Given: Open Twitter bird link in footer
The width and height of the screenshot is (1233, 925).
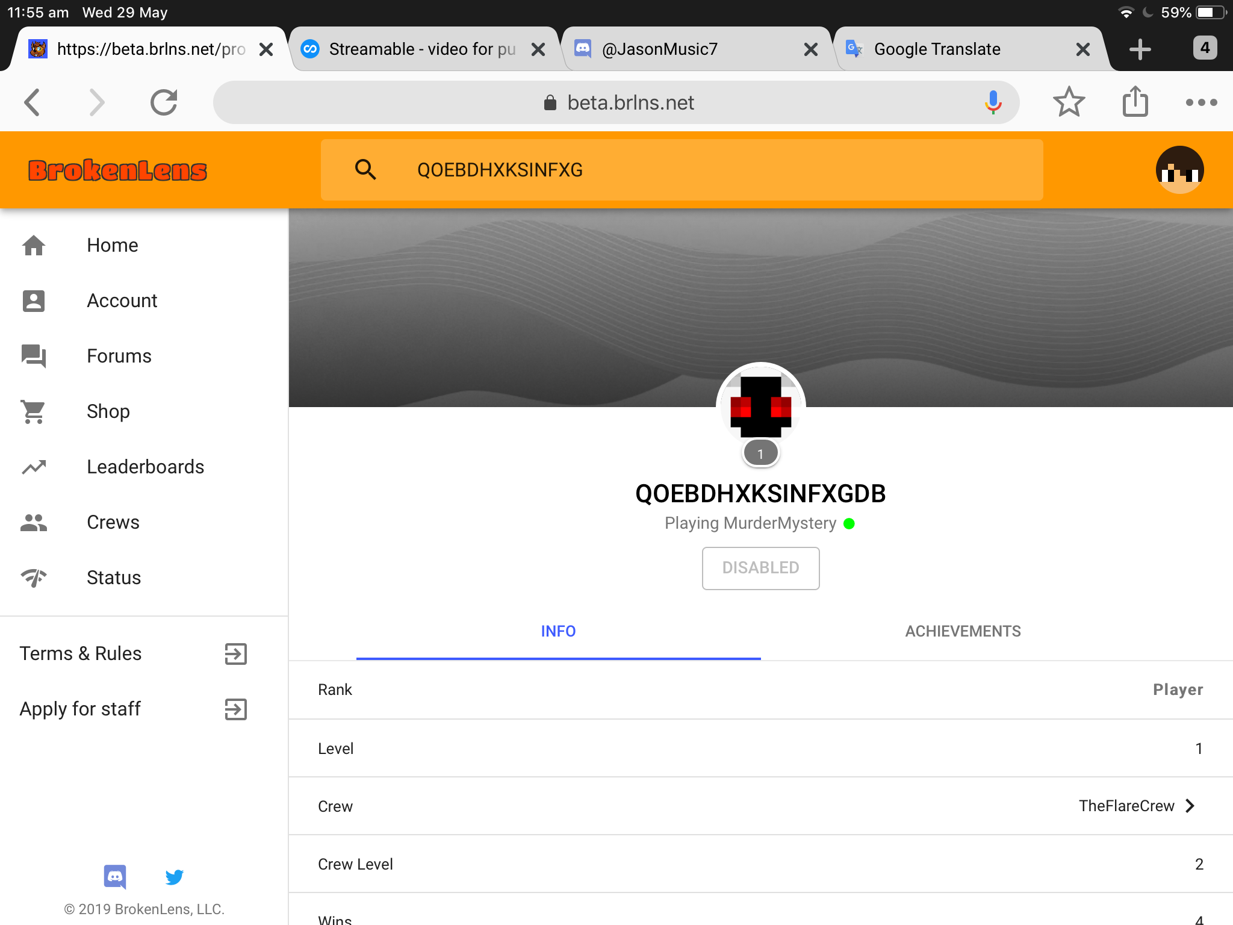Looking at the screenshot, I should coord(175,877).
